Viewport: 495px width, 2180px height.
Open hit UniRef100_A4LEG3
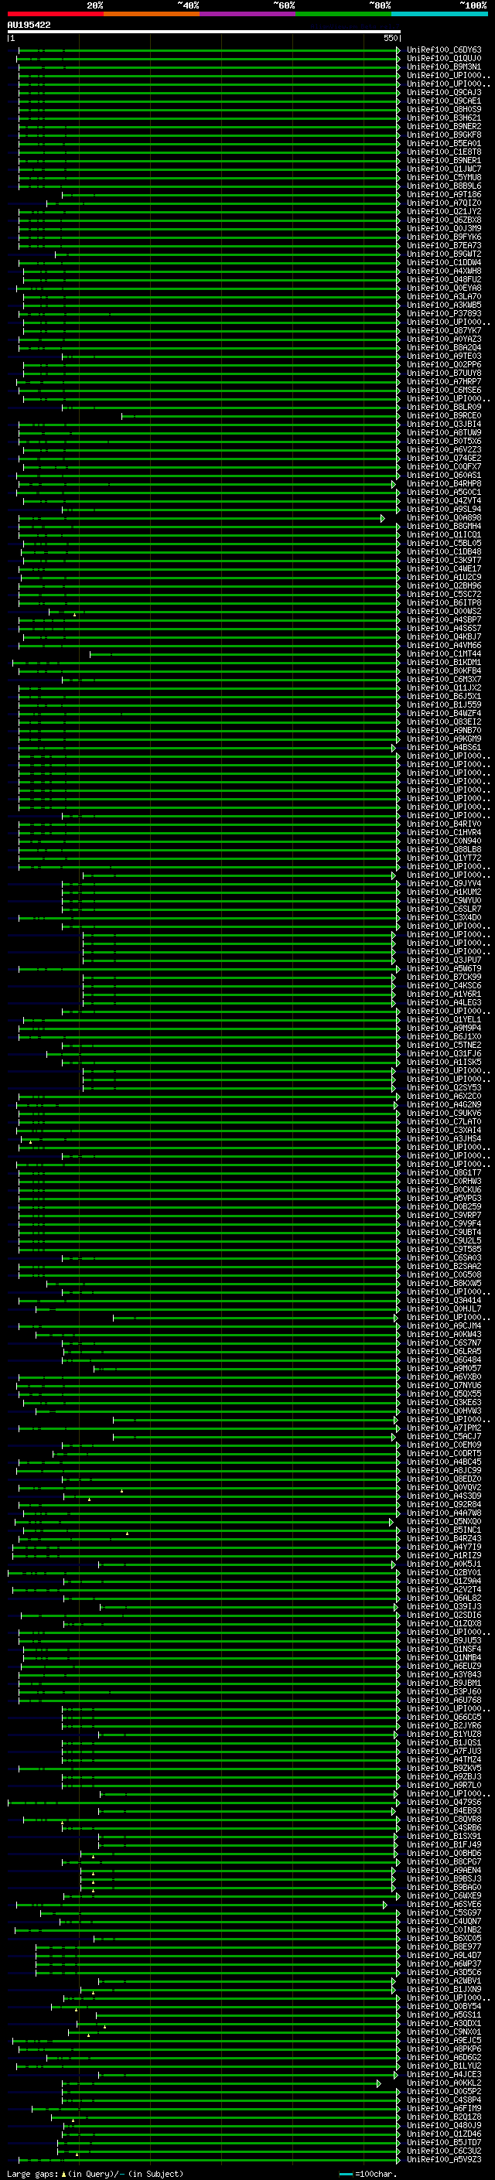[x=443, y=1003]
